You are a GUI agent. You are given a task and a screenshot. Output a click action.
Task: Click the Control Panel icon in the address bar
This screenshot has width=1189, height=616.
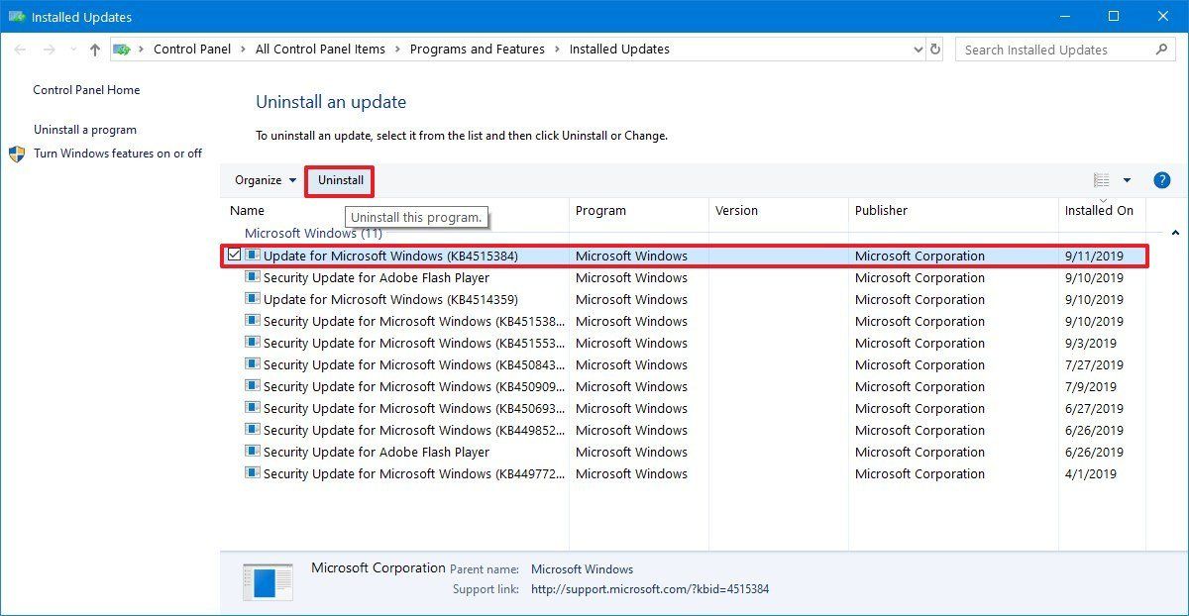[x=123, y=49]
